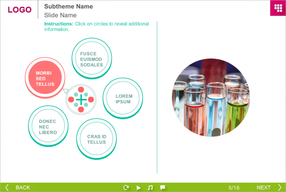Click the right arrow chevron for next

279,188
